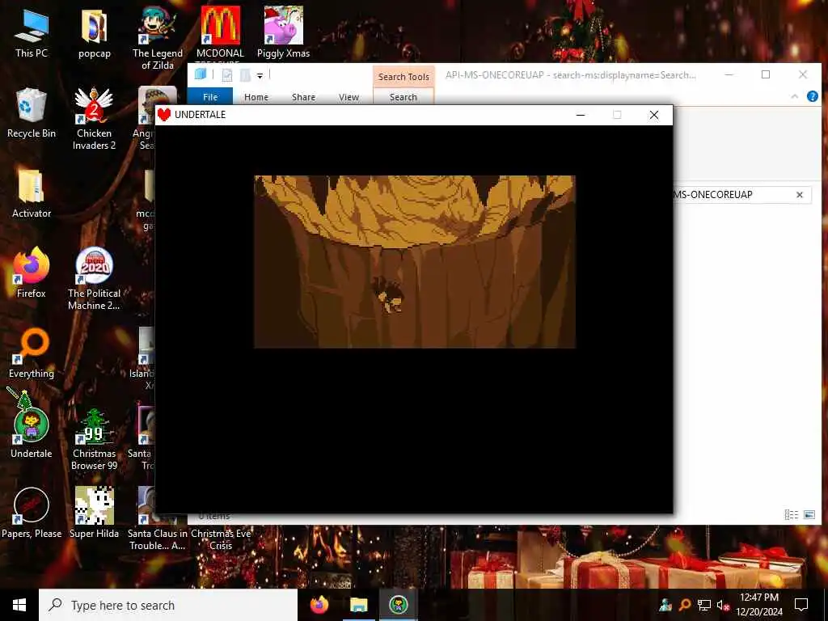Switch to the Share ribbon tab

click(x=304, y=97)
